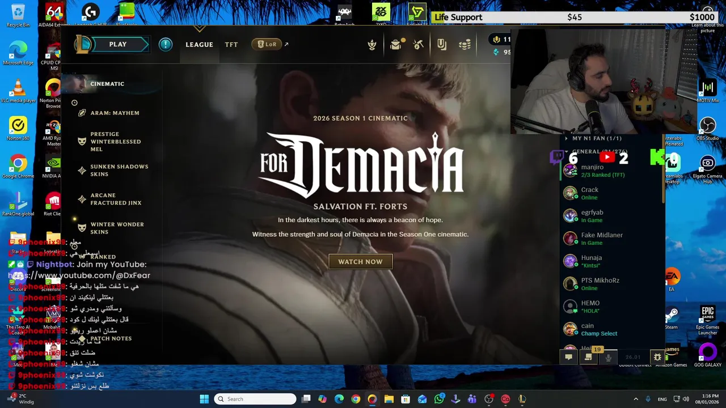The width and height of the screenshot is (726, 408).
Task: Select friend cain in Champ Select
Action: click(x=611, y=329)
